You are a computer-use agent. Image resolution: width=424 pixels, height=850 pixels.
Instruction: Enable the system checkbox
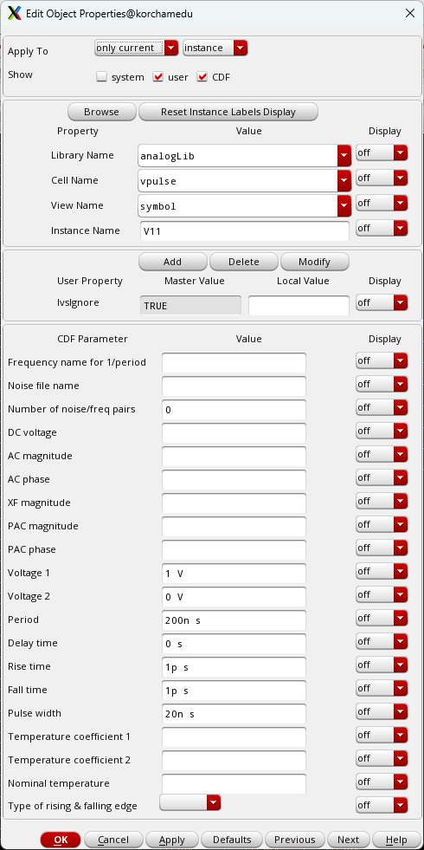[102, 77]
